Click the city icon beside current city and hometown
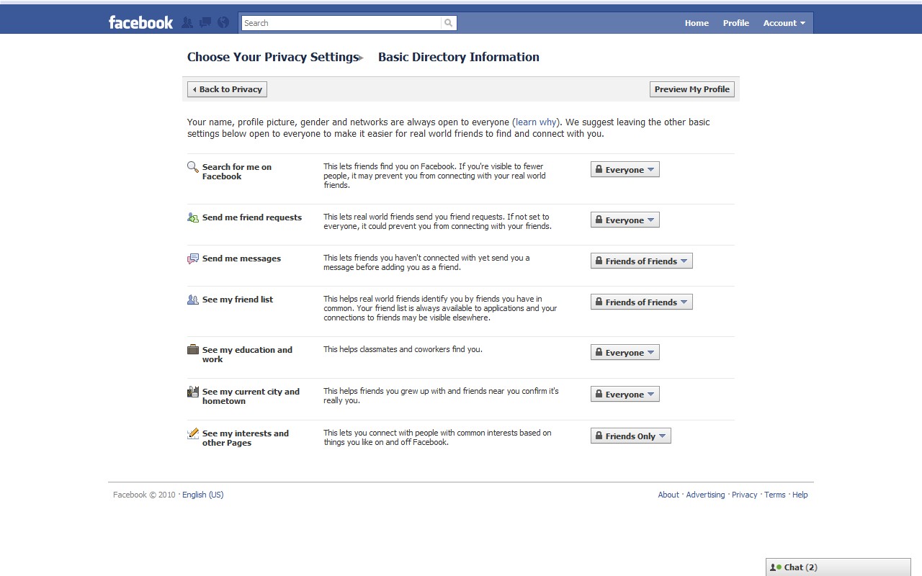The width and height of the screenshot is (922, 576). coord(192,392)
